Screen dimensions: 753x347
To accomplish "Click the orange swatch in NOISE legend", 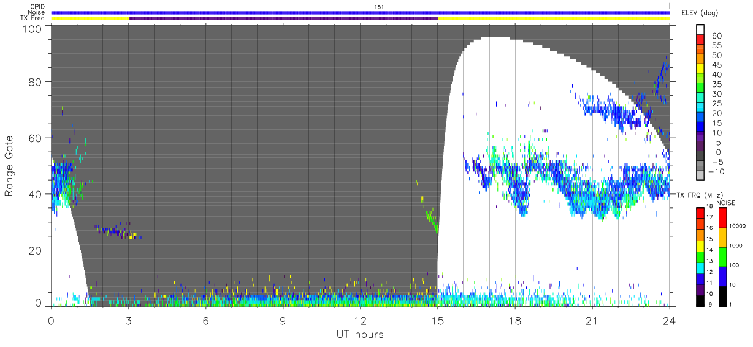I will click(x=722, y=237).
